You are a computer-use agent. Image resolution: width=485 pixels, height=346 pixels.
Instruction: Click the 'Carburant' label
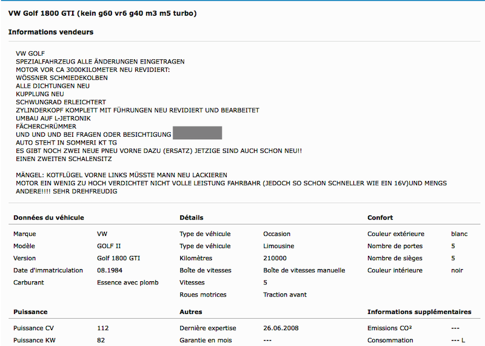pyautogui.click(x=28, y=282)
